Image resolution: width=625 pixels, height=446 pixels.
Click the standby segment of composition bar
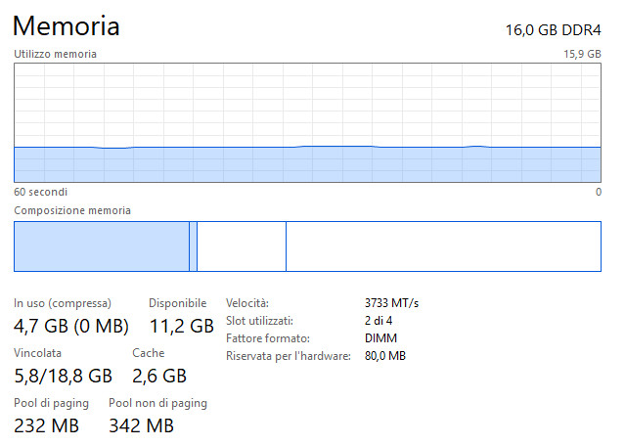pyautogui.click(x=242, y=246)
